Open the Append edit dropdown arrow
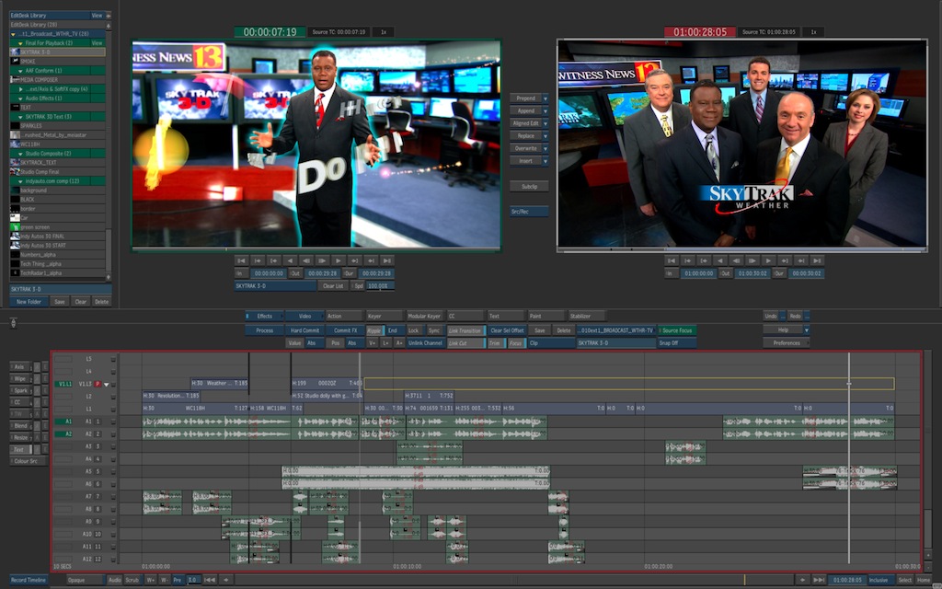Viewport: 942px width, 589px height. 545,110
